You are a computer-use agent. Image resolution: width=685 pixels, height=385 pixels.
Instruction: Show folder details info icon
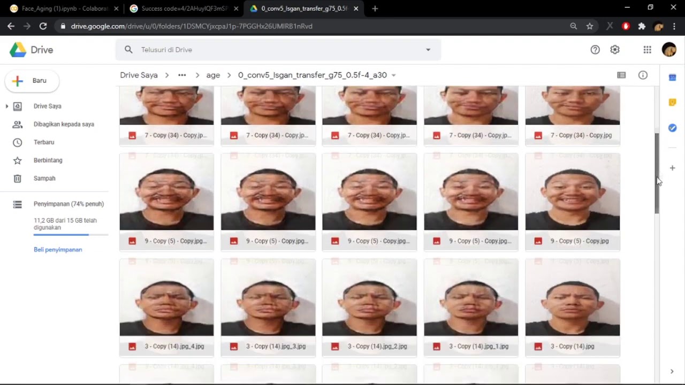[643, 75]
